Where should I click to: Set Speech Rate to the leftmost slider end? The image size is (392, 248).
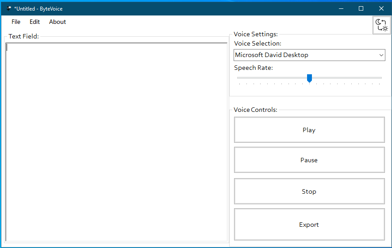[239, 78]
